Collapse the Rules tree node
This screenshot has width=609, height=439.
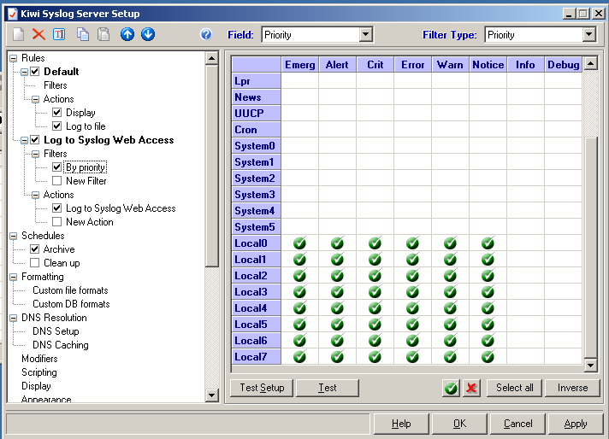(13, 58)
